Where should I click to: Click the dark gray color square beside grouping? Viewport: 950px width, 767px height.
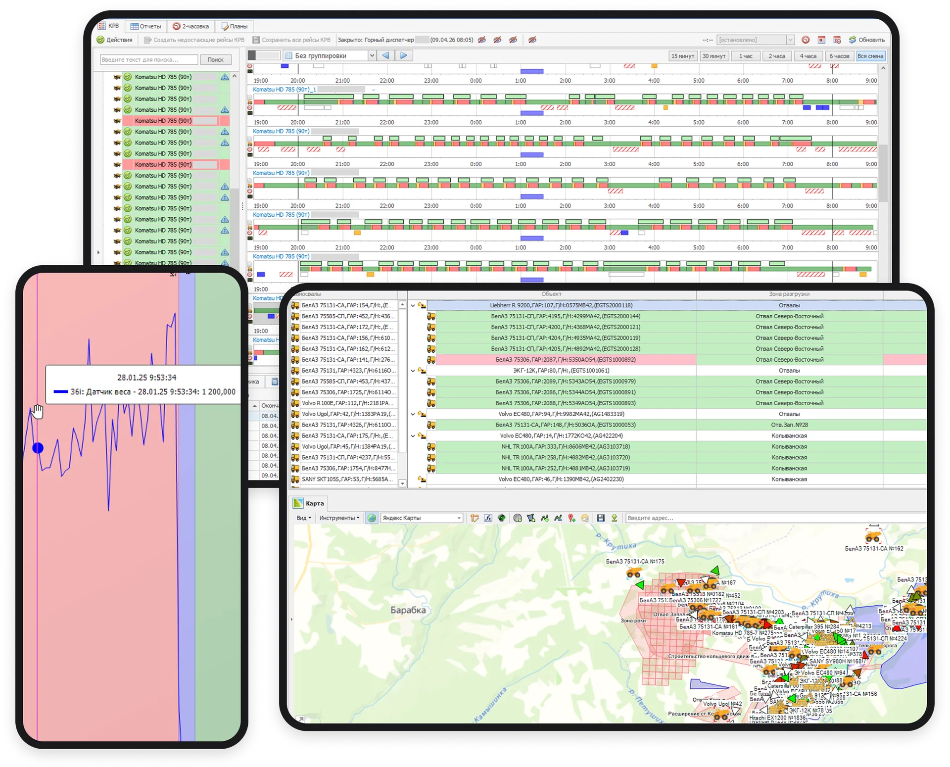coord(252,55)
